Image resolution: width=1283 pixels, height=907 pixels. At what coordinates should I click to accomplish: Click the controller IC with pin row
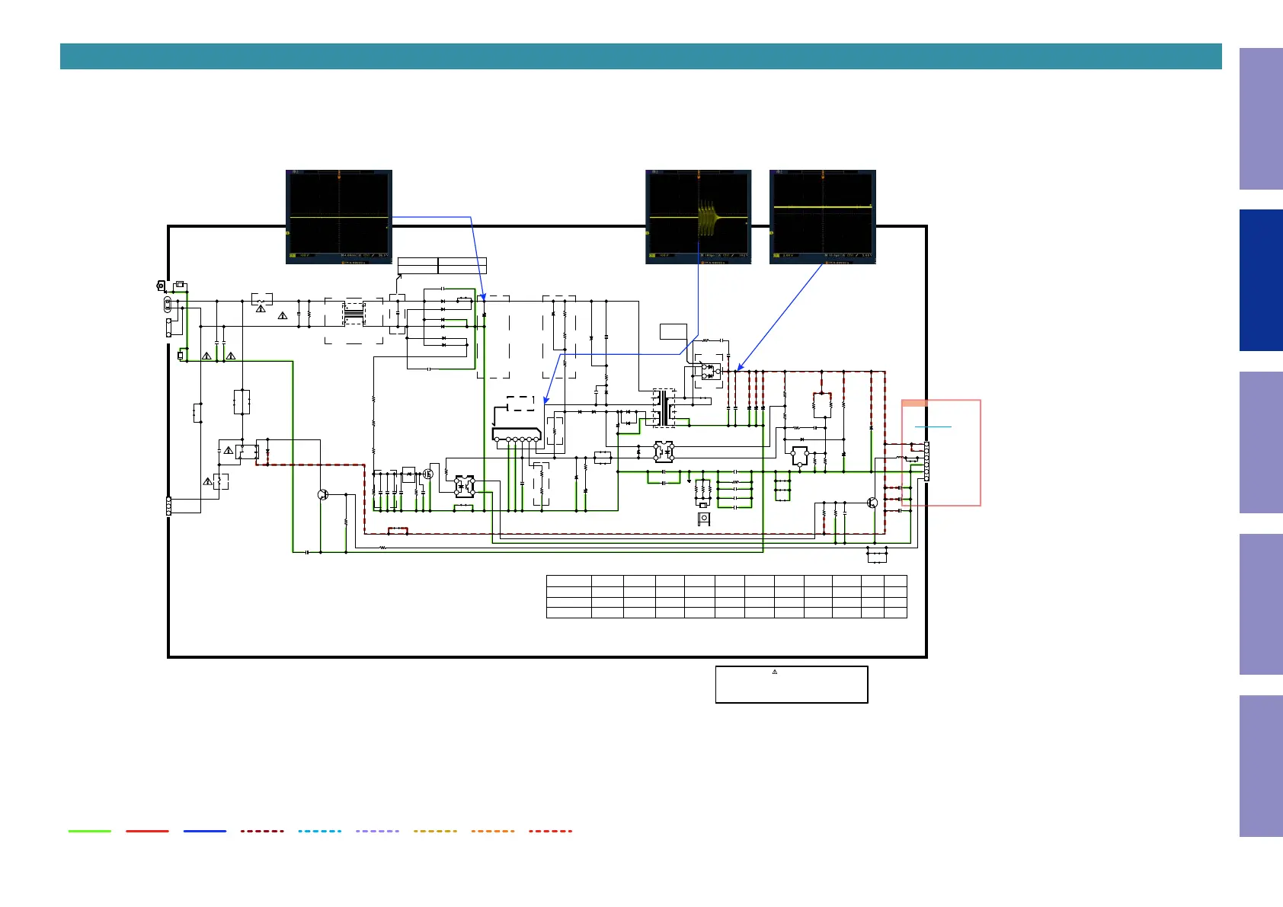(x=517, y=435)
